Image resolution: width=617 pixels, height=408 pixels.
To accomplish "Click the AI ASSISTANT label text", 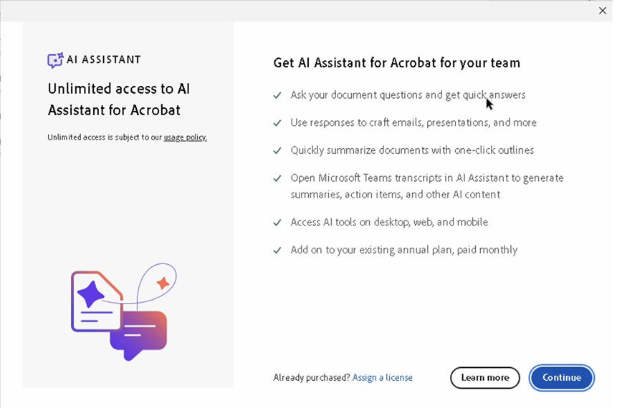I will click(x=103, y=60).
